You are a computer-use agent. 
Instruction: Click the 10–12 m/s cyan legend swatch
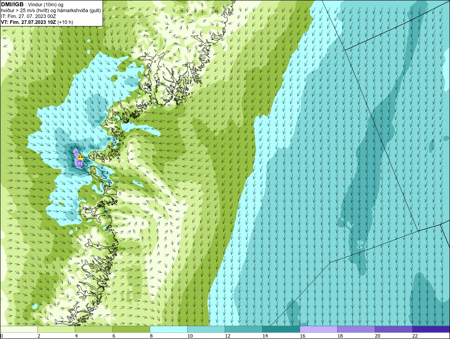click(206, 329)
